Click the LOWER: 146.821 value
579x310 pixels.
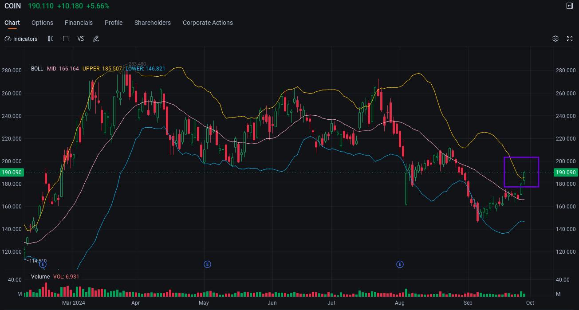pos(145,69)
